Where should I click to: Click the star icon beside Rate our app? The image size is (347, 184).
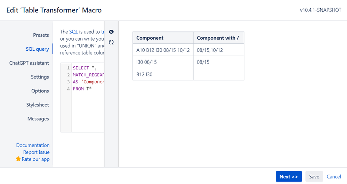point(18,159)
